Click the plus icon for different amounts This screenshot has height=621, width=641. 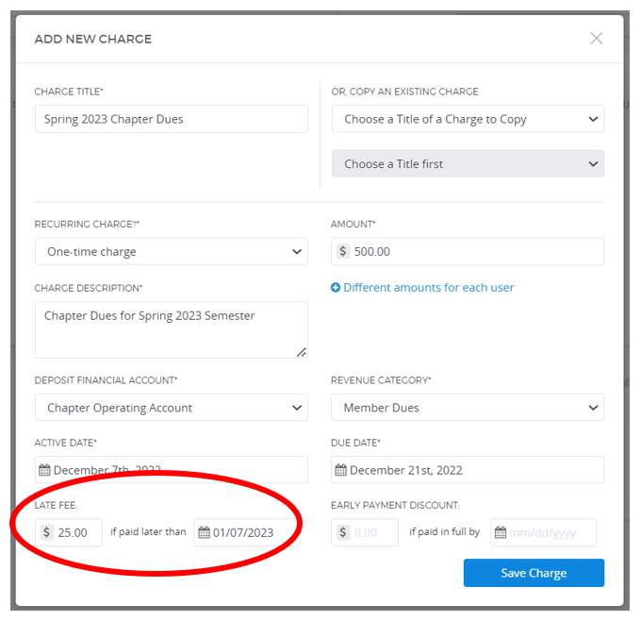[336, 288]
